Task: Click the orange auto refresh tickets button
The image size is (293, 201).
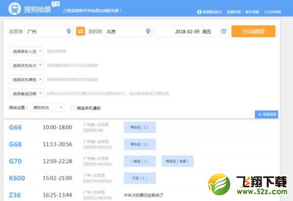Action: (253, 31)
